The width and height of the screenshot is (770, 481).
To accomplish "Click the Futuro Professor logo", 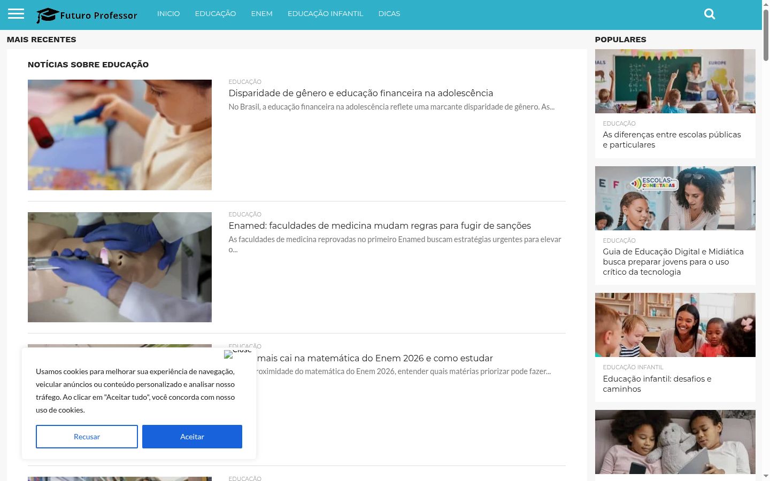I will coord(87,15).
